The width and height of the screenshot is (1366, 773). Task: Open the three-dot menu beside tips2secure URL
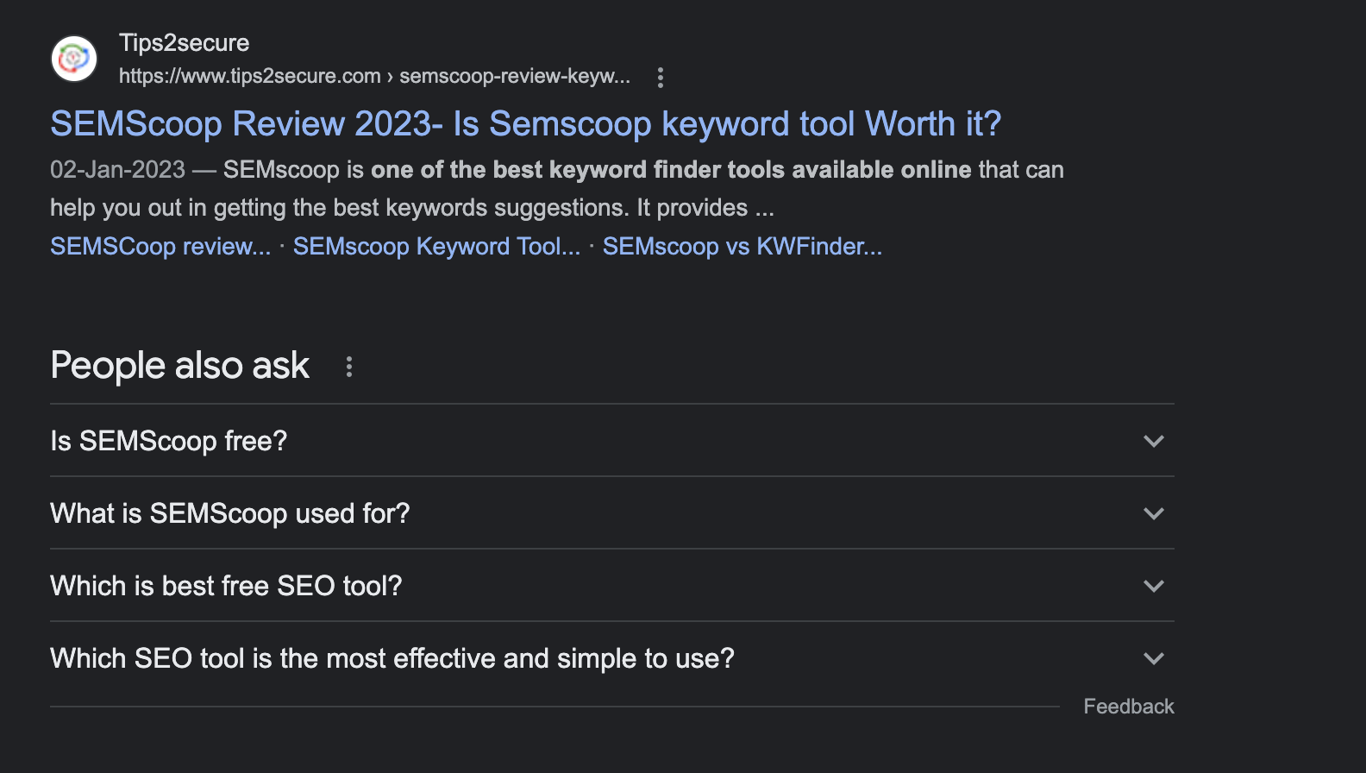click(661, 78)
